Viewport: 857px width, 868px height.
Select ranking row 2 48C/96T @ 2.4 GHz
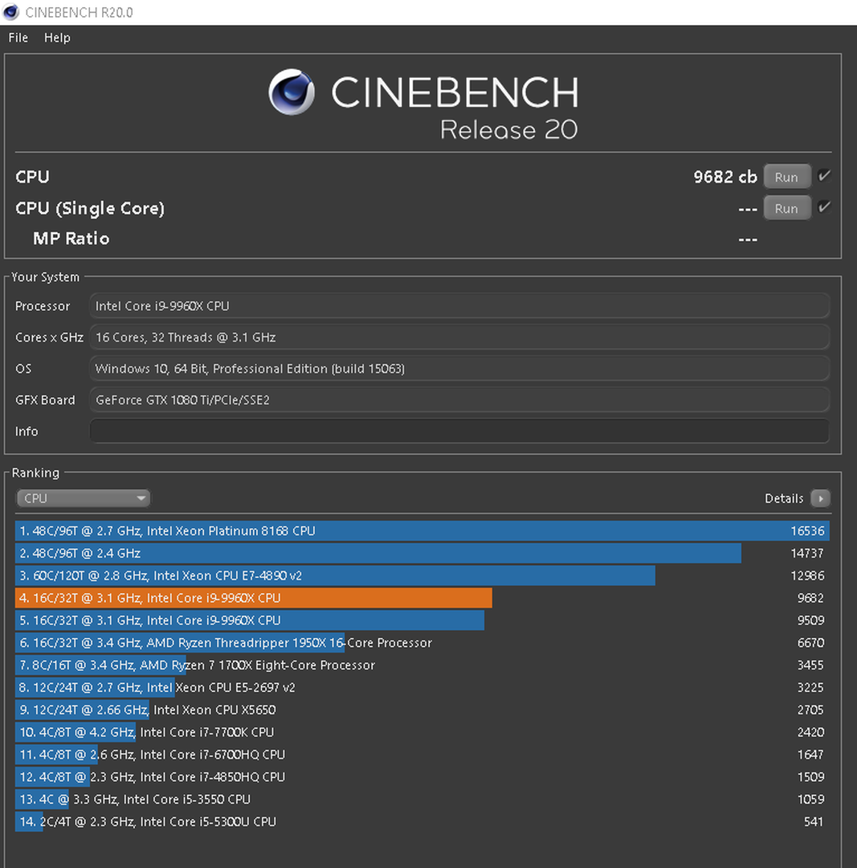tap(422, 553)
